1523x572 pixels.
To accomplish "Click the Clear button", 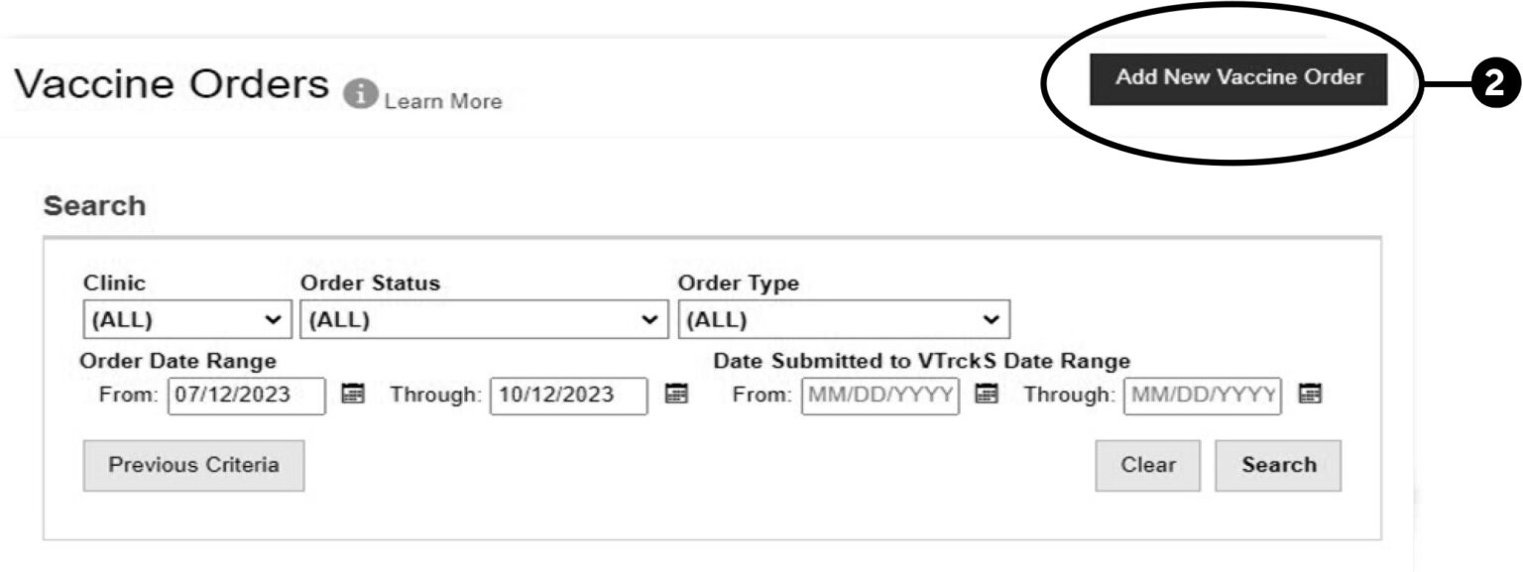I will (x=1148, y=465).
